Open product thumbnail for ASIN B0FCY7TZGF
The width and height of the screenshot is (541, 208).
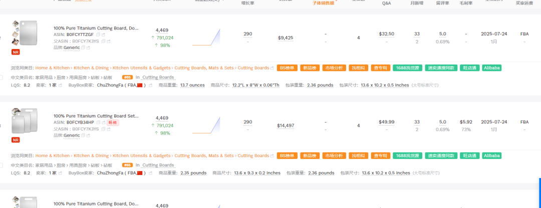pos(28,33)
